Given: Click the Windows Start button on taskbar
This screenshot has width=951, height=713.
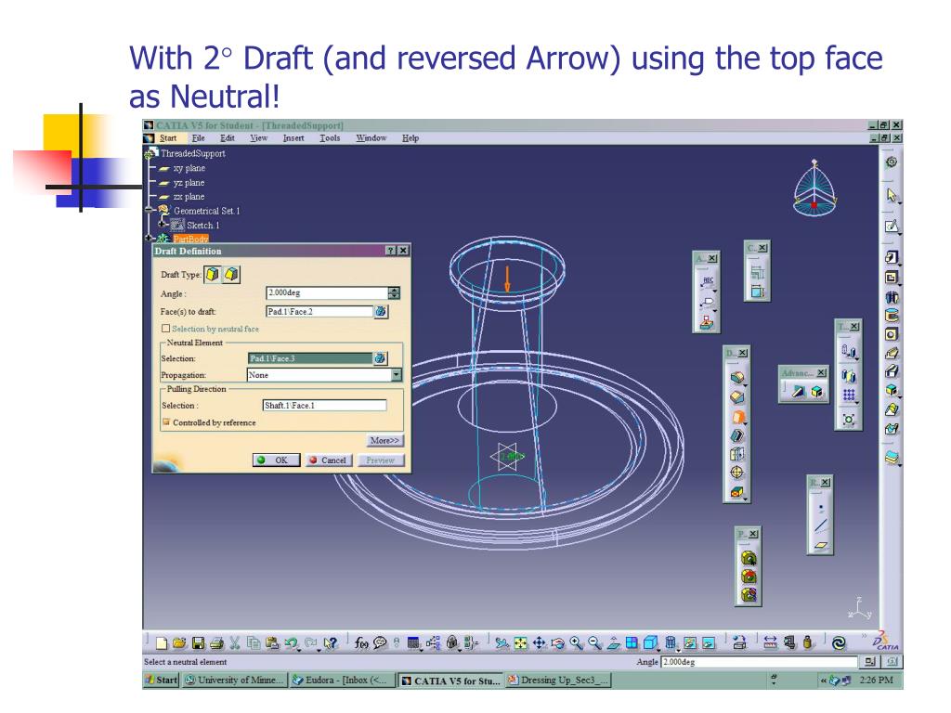Looking at the screenshot, I should pyautogui.click(x=162, y=681).
